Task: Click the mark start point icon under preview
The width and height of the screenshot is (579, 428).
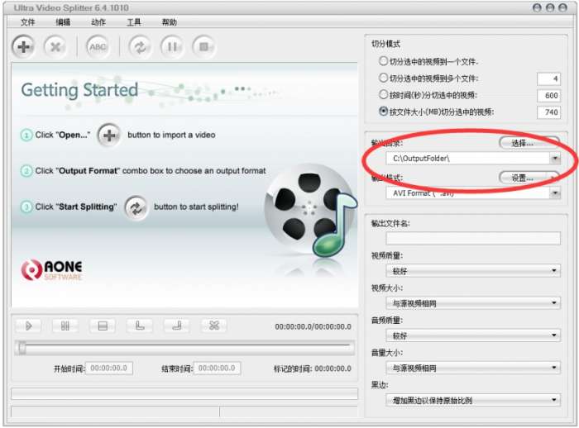Action: pyautogui.click(x=140, y=326)
